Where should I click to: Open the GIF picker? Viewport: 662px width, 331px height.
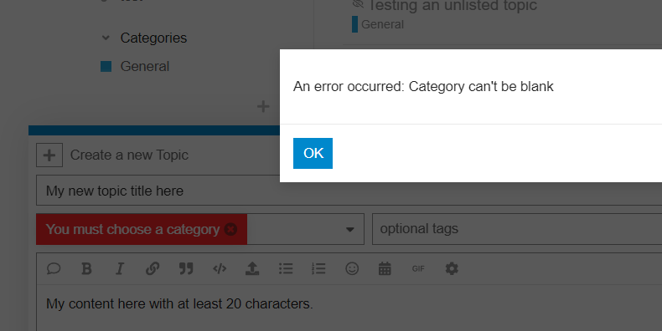[x=418, y=268]
